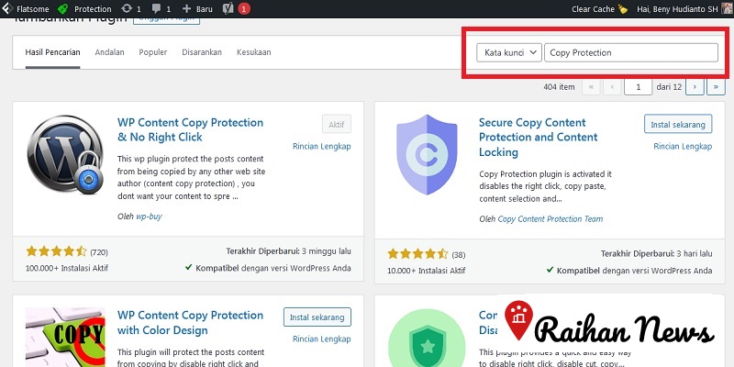Click the green Protection shield icon
Image resolution: width=734 pixels, height=367 pixels.
(62, 8)
